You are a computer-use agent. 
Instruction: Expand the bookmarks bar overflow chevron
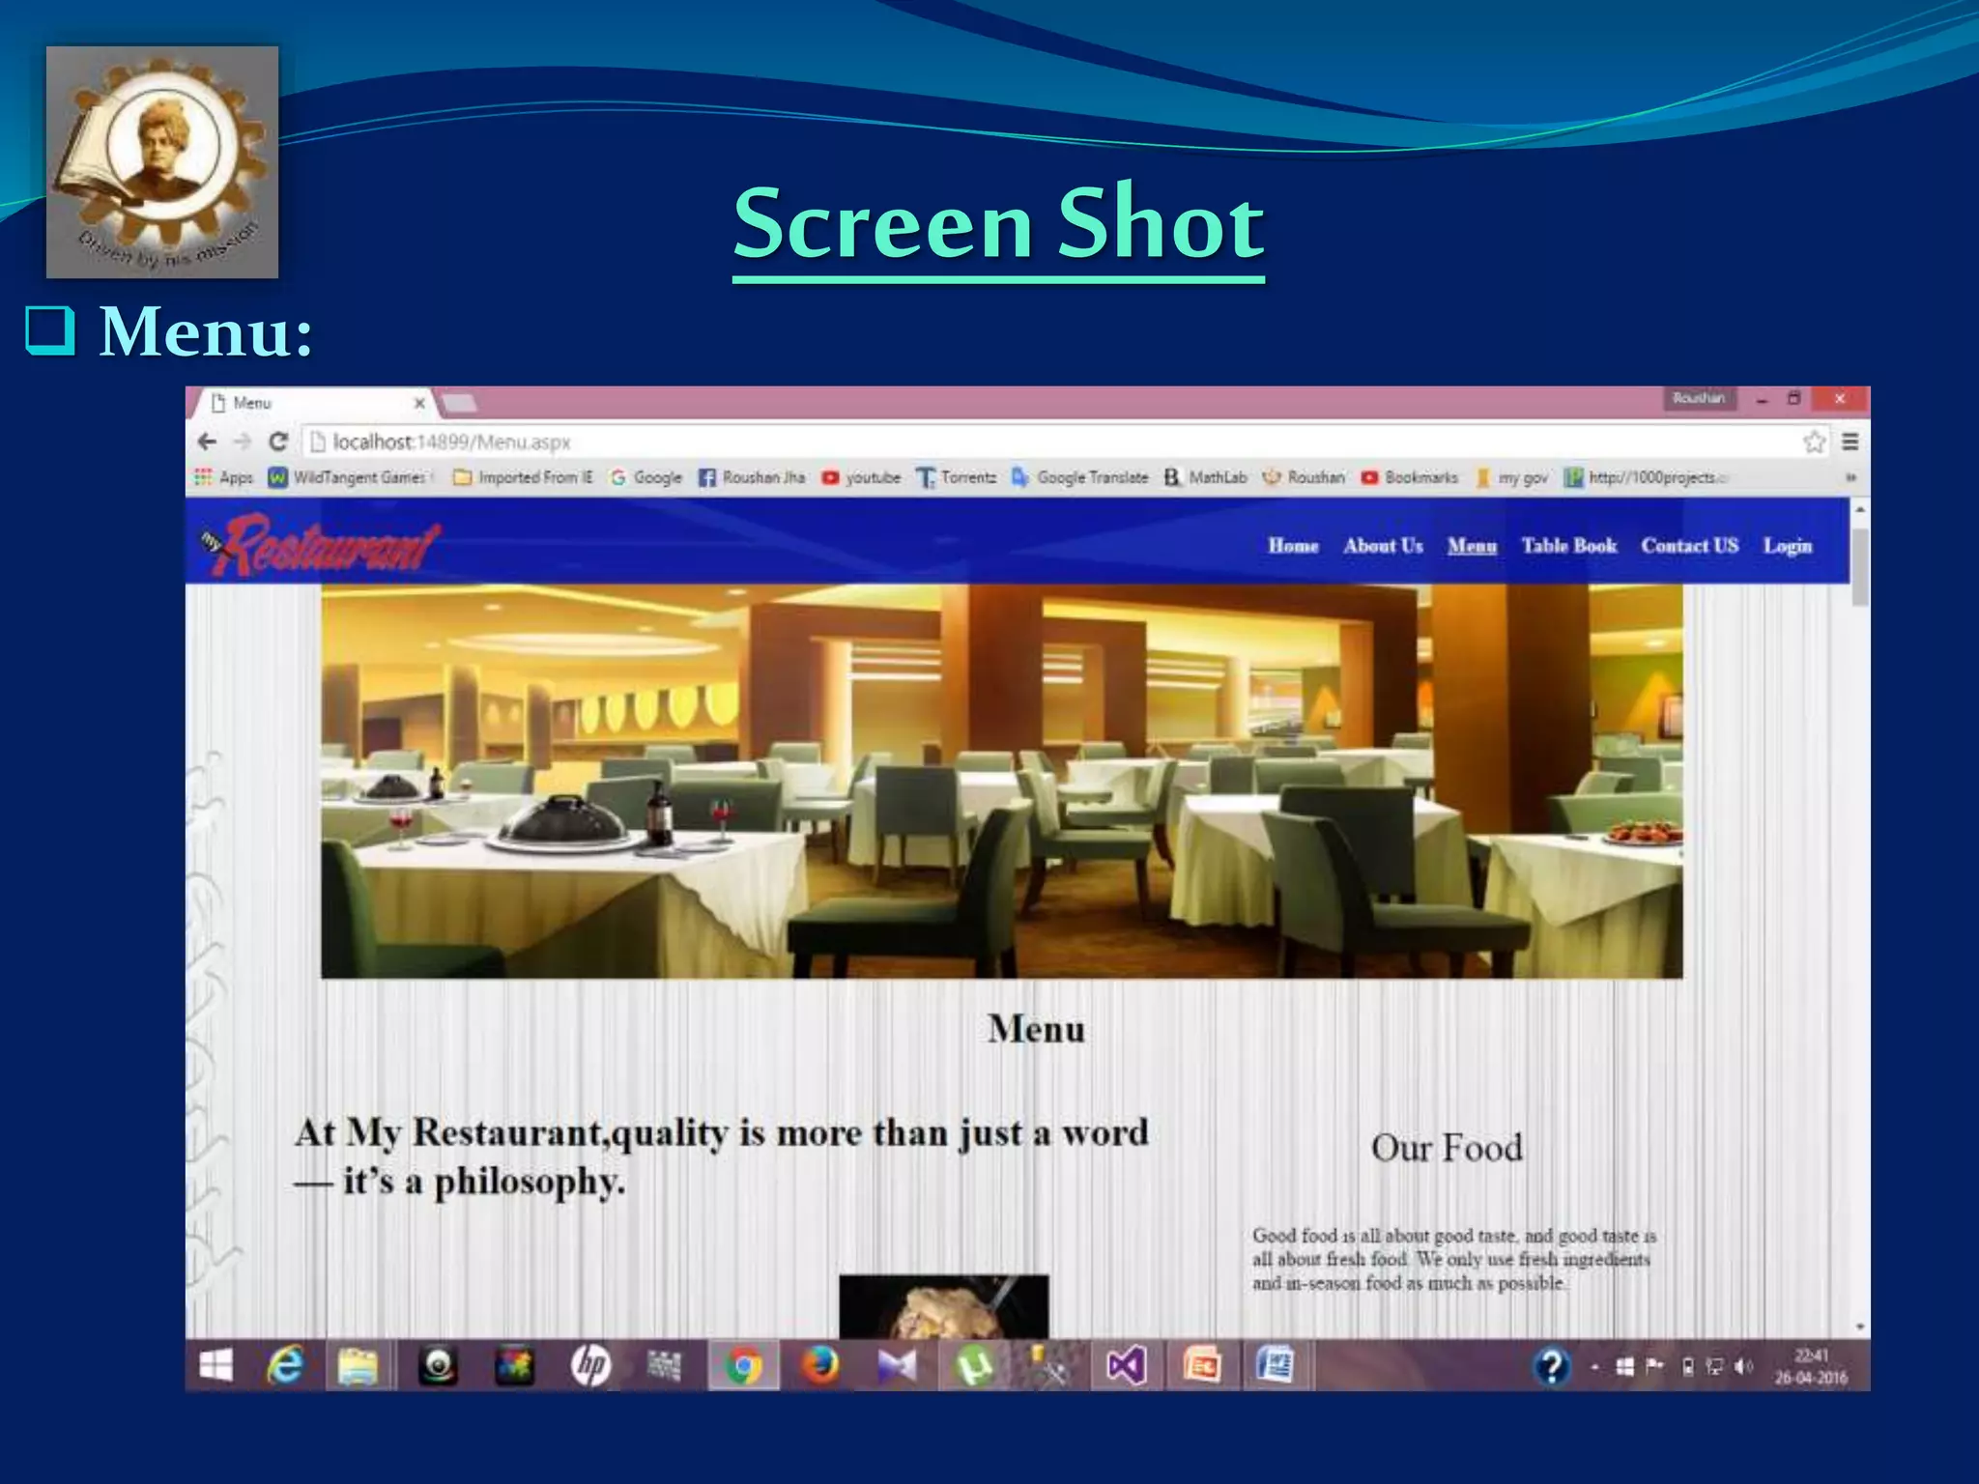tap(1850, 477)
